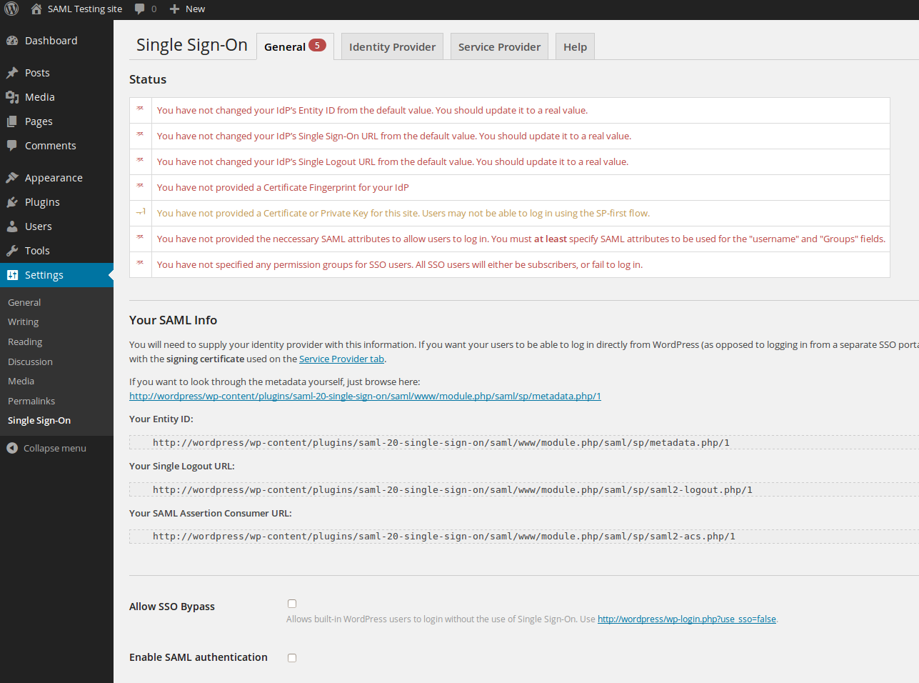Open the Service Provider tab
919x683 pixels.
[x=499, y=46]
